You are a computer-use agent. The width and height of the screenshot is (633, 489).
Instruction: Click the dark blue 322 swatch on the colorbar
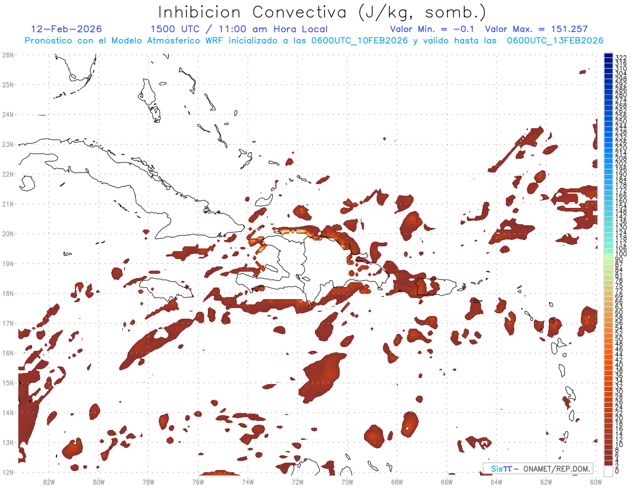pos(608,56)
